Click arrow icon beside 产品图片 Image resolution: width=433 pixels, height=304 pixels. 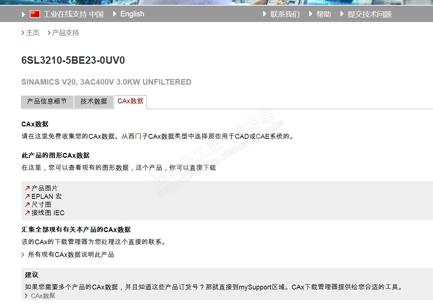[x=27, y=188]
